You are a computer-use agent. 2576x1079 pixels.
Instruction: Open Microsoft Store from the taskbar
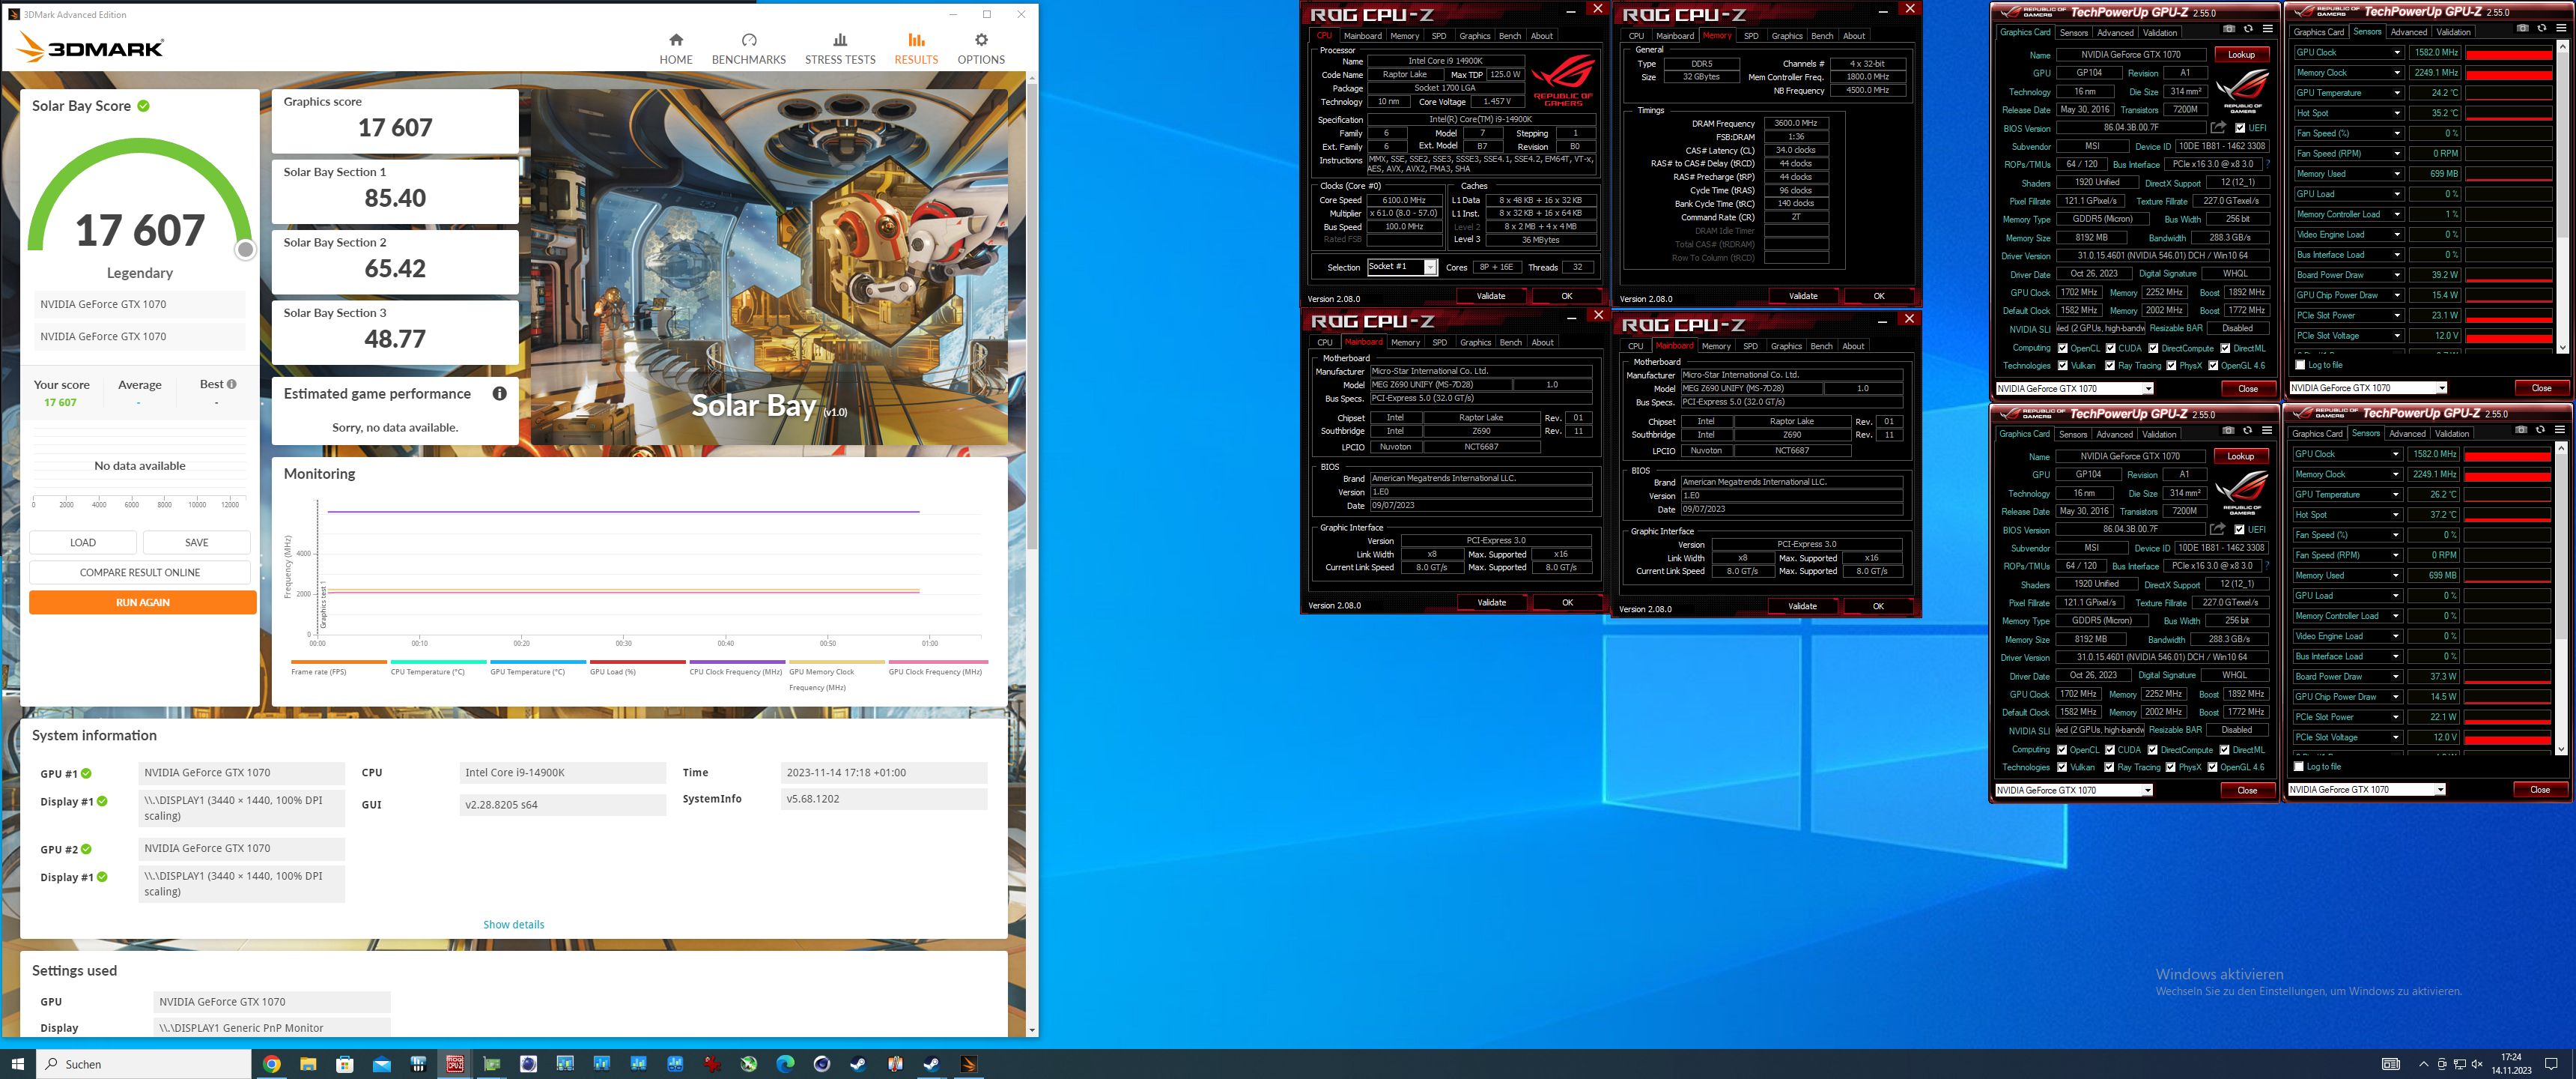pyautogui.click(x=345, y=1064)
